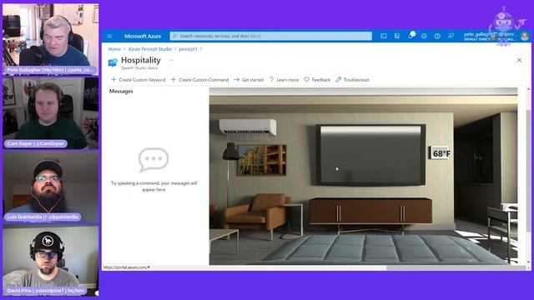Click the question icon beside Learn more
The height and width of the screenshot is (300, 534).
271,80
